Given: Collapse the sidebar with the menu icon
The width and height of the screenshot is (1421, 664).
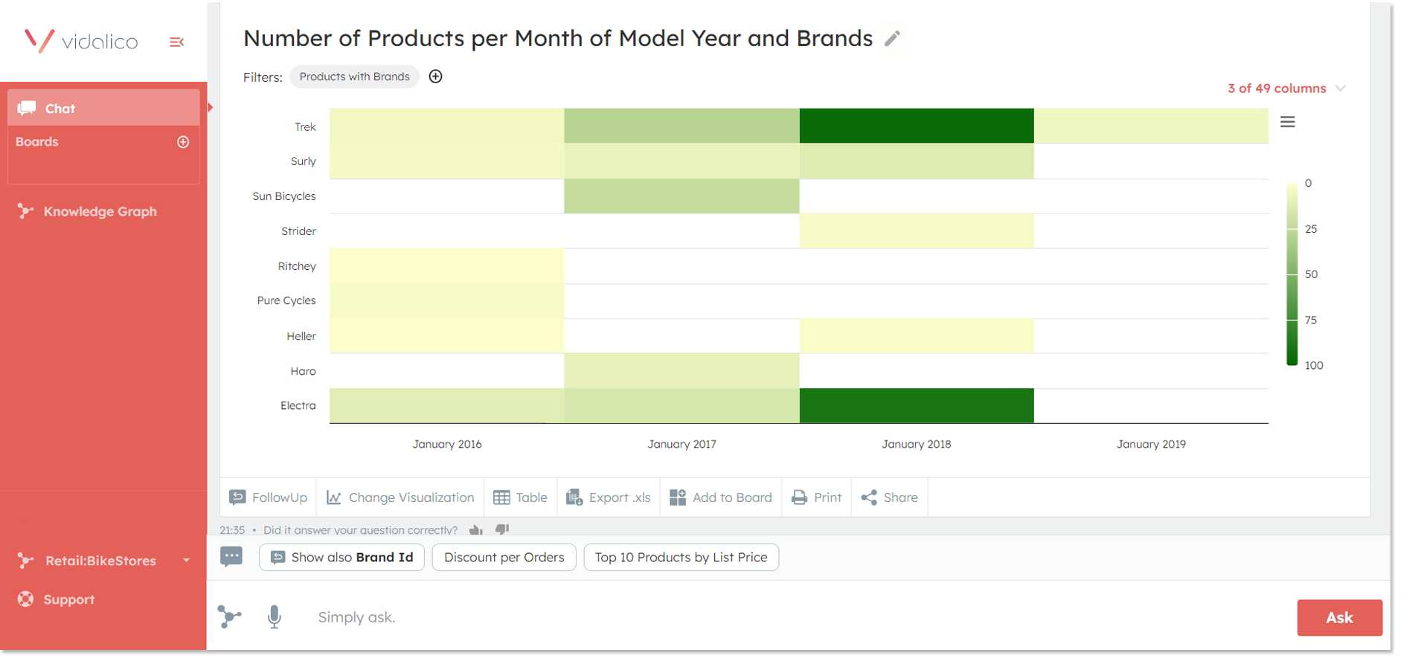Looking at the screenshot, I should [x=176, y=42].
